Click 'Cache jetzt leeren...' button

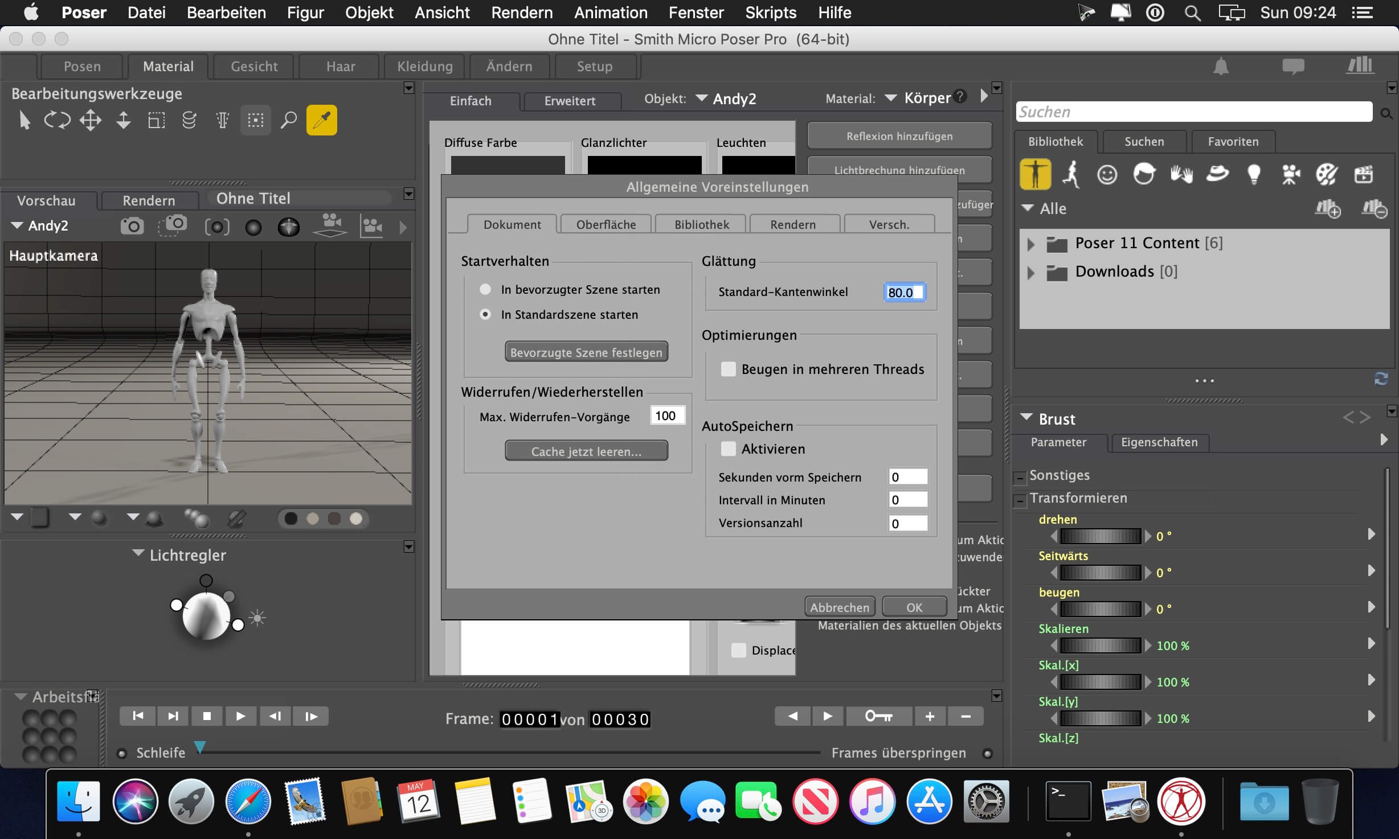586,451
